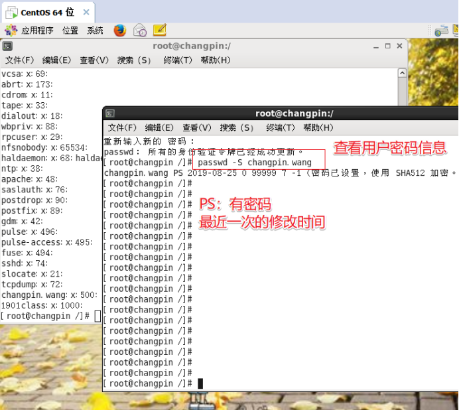Close the back terminal window
Screen dimensions: 459x410
tap(399, 46)
